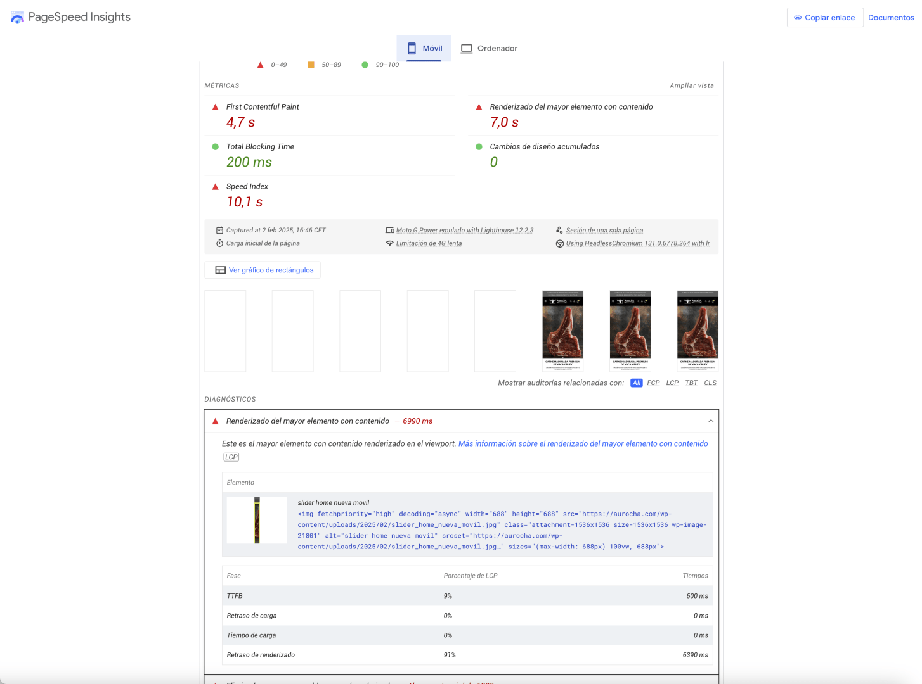922x684 pixels.
Task: Click the Moto G Power emulado link
Action: click(465, 231)
